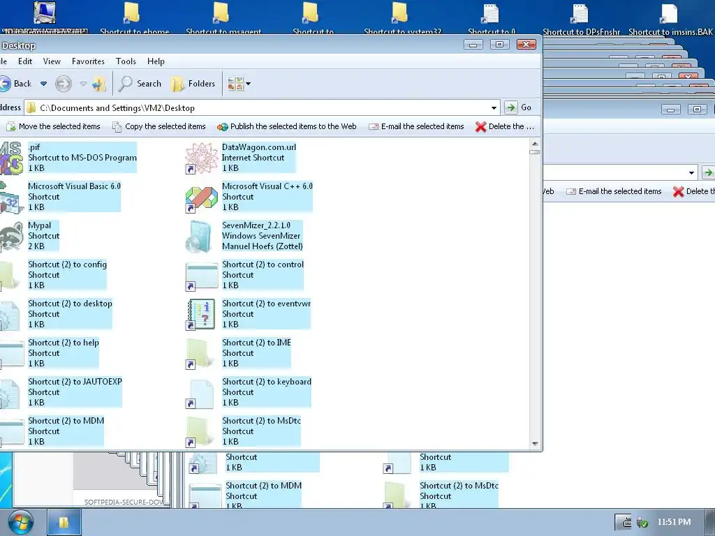The width and height of the screenshot is (715, 536).
Task: Click the Views icon in toolbar
Action: click(235, 84)
